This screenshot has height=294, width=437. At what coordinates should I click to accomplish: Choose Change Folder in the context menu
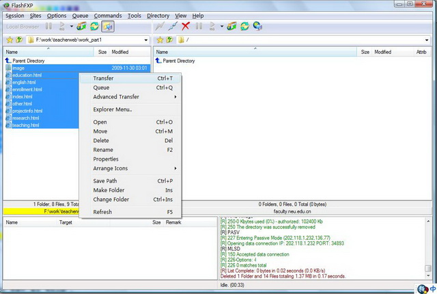130,200
